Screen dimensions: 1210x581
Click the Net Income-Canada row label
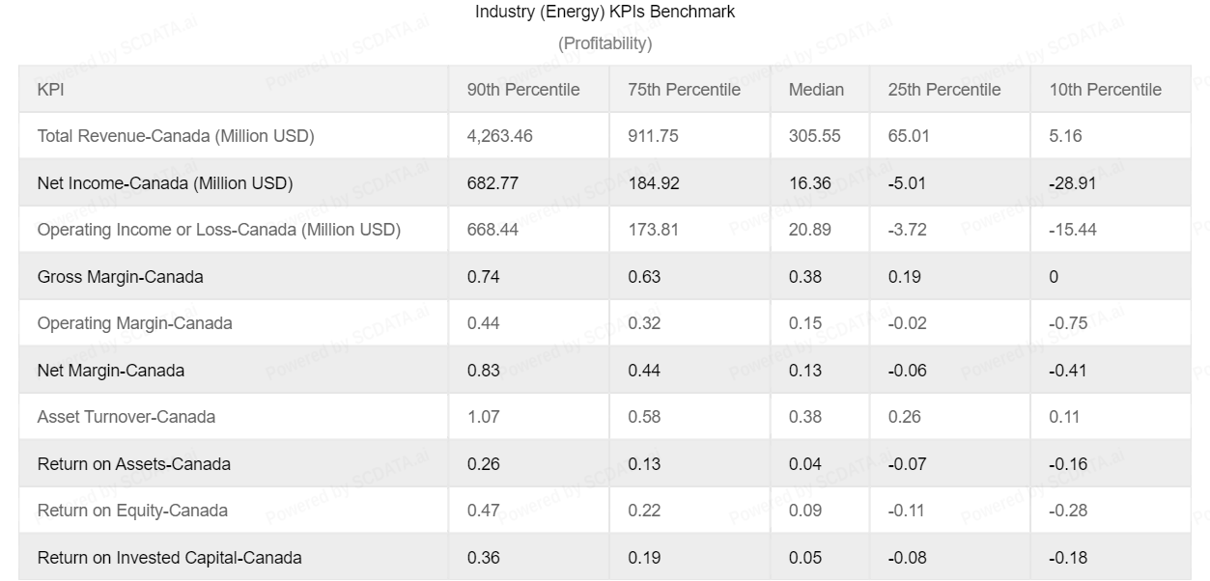pos(165,183)
